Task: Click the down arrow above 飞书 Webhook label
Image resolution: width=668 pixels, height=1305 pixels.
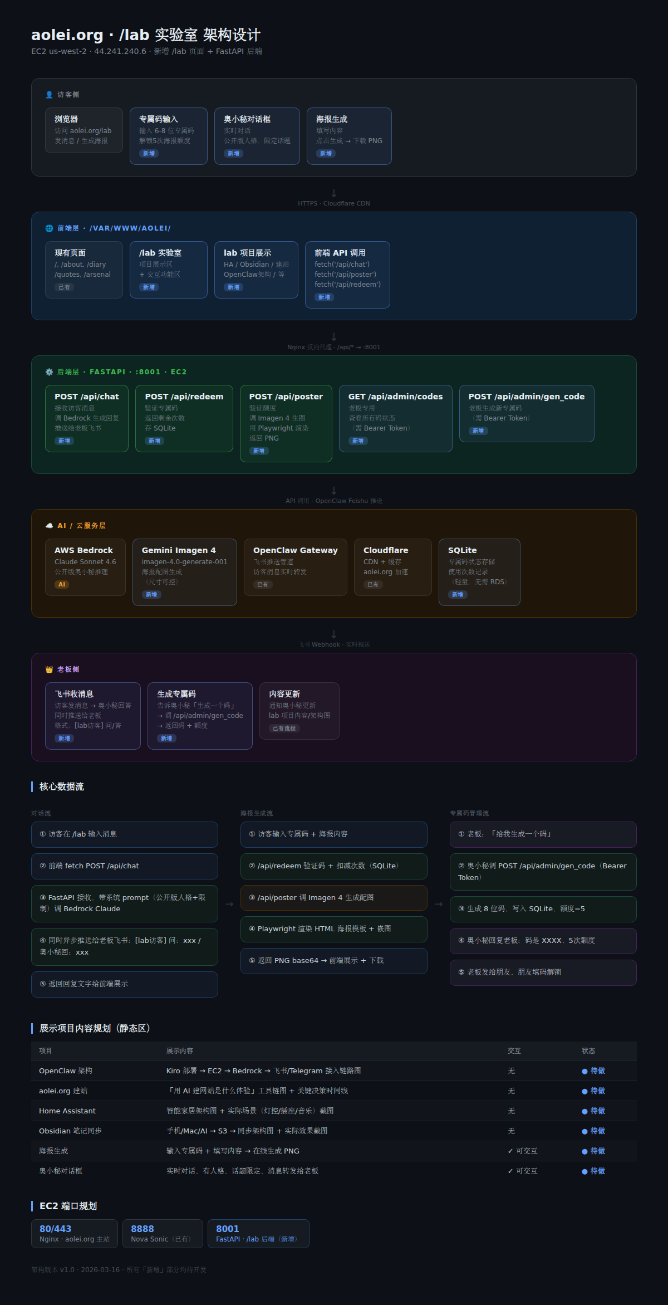Action: (334, 634)
